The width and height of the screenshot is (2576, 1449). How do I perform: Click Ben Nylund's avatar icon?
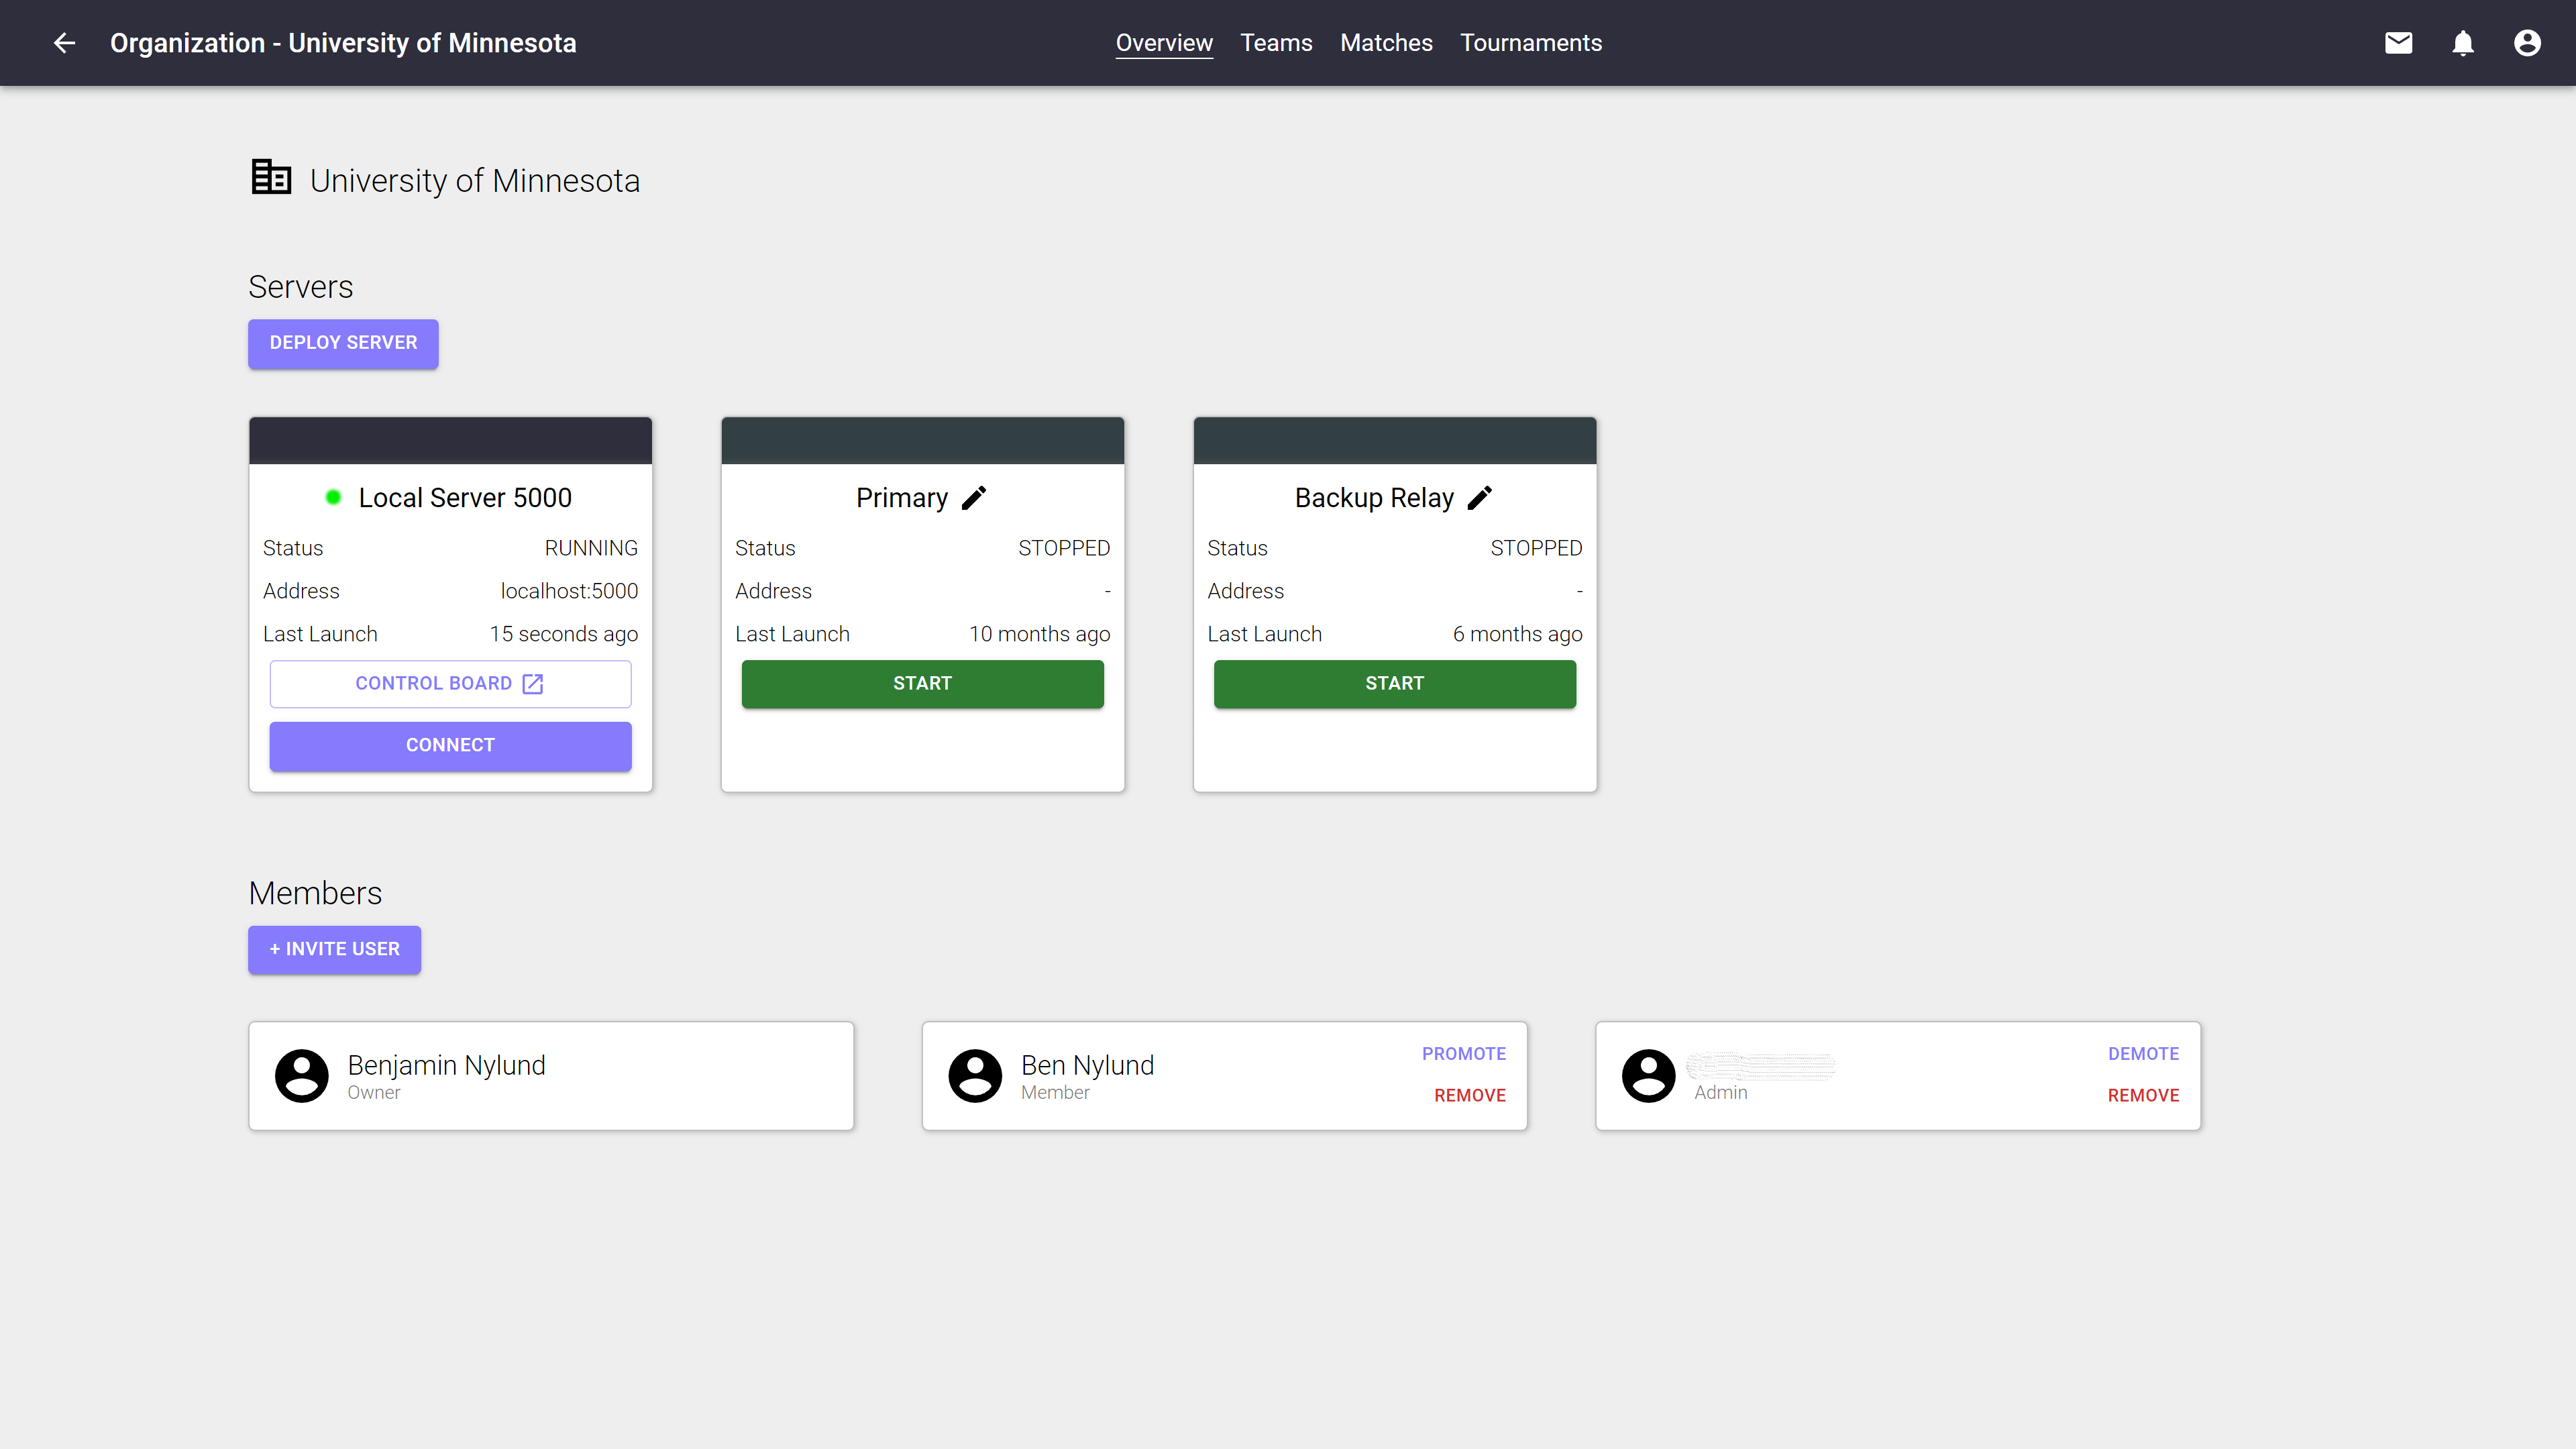975,1076
